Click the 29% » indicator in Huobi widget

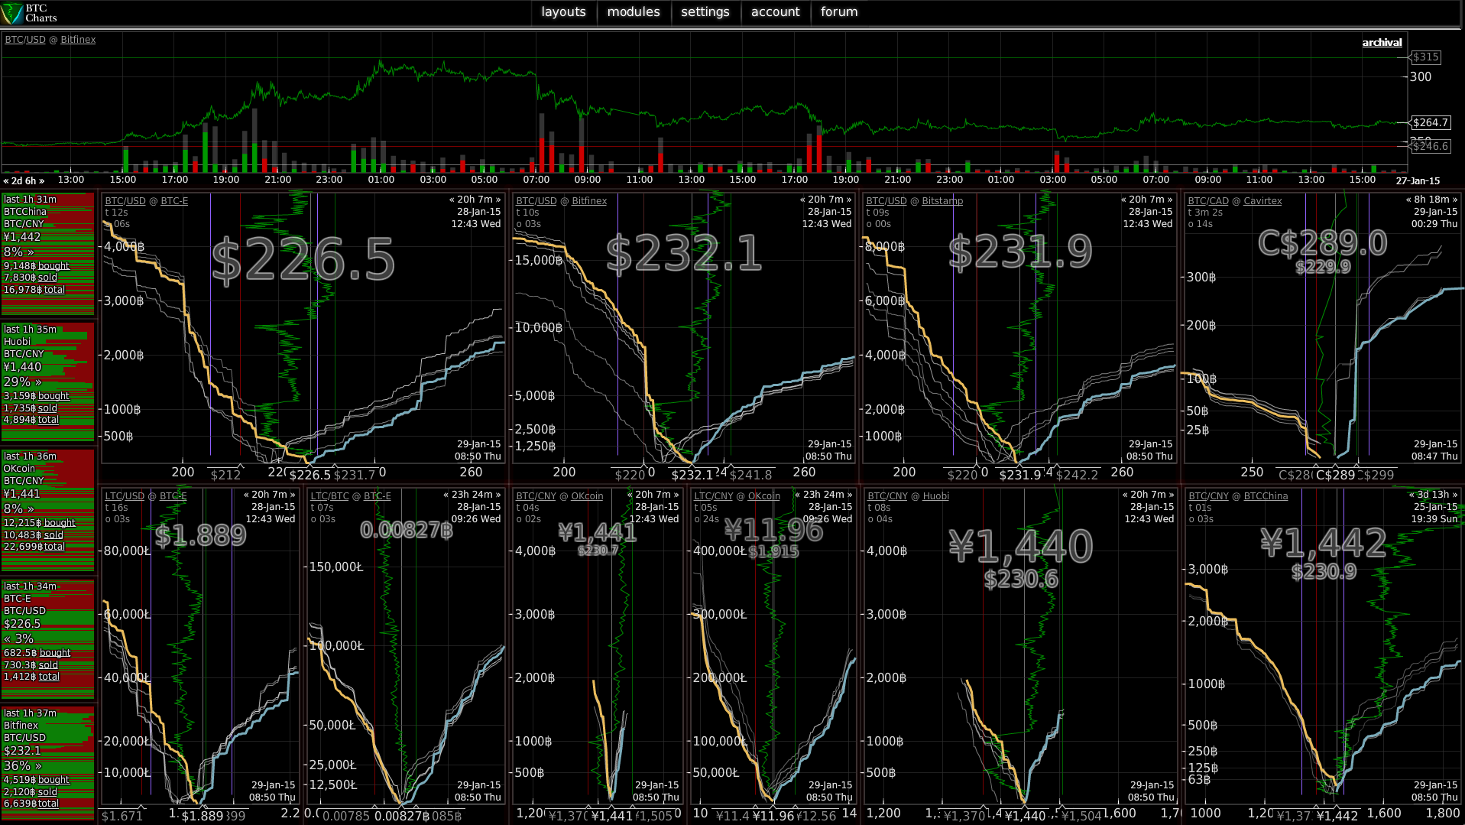(x=22, y=382)
